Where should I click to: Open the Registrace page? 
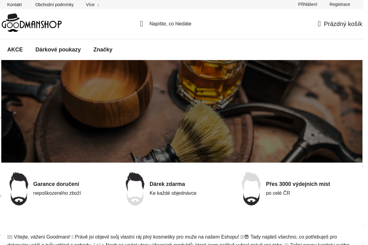click(339, 4)
